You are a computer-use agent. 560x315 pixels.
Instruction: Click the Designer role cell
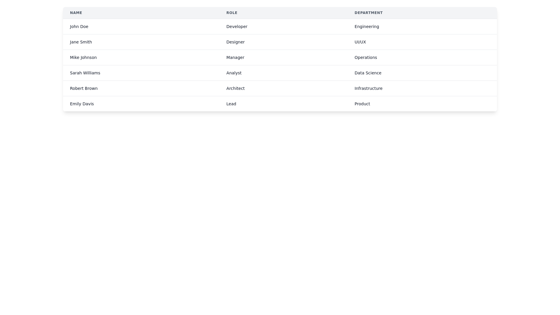(x=235, y=42)
